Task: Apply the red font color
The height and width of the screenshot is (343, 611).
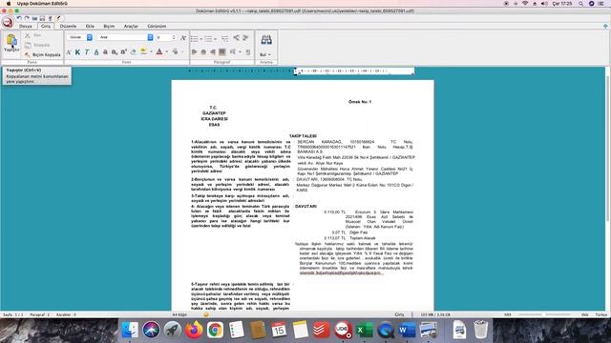Action: pos(159,51)
